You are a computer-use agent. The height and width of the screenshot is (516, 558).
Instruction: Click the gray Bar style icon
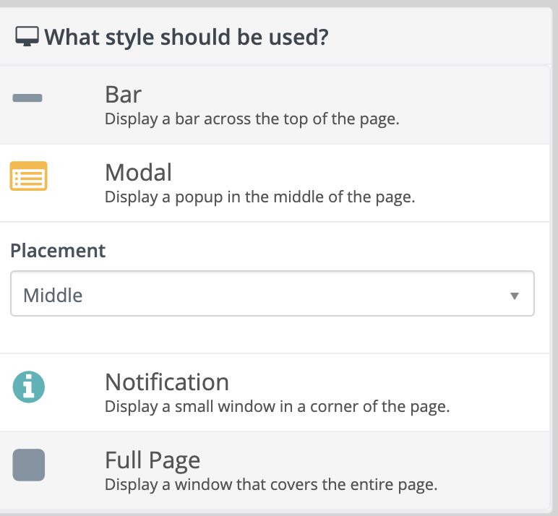pos(27,98)
